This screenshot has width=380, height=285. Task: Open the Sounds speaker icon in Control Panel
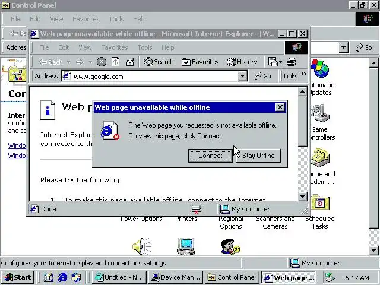[x=142, y=246]
